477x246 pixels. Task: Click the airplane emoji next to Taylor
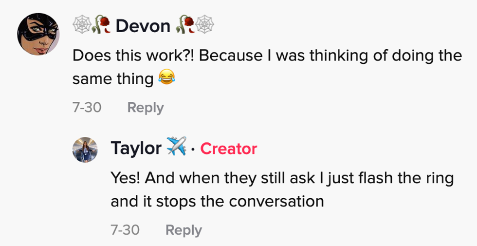176,148
